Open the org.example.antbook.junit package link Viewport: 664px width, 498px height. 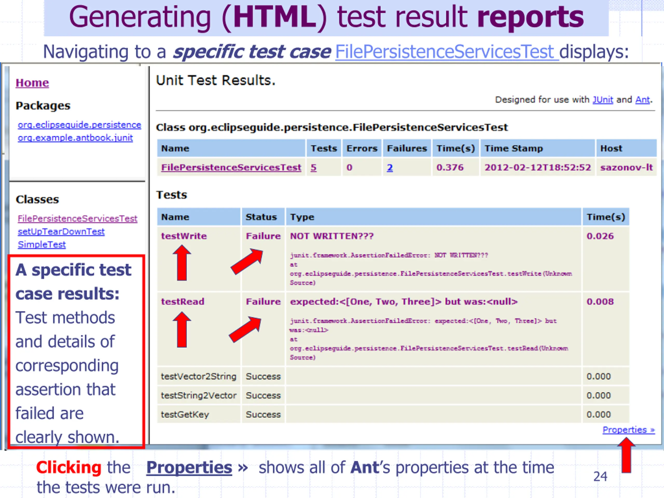point(75,138)
